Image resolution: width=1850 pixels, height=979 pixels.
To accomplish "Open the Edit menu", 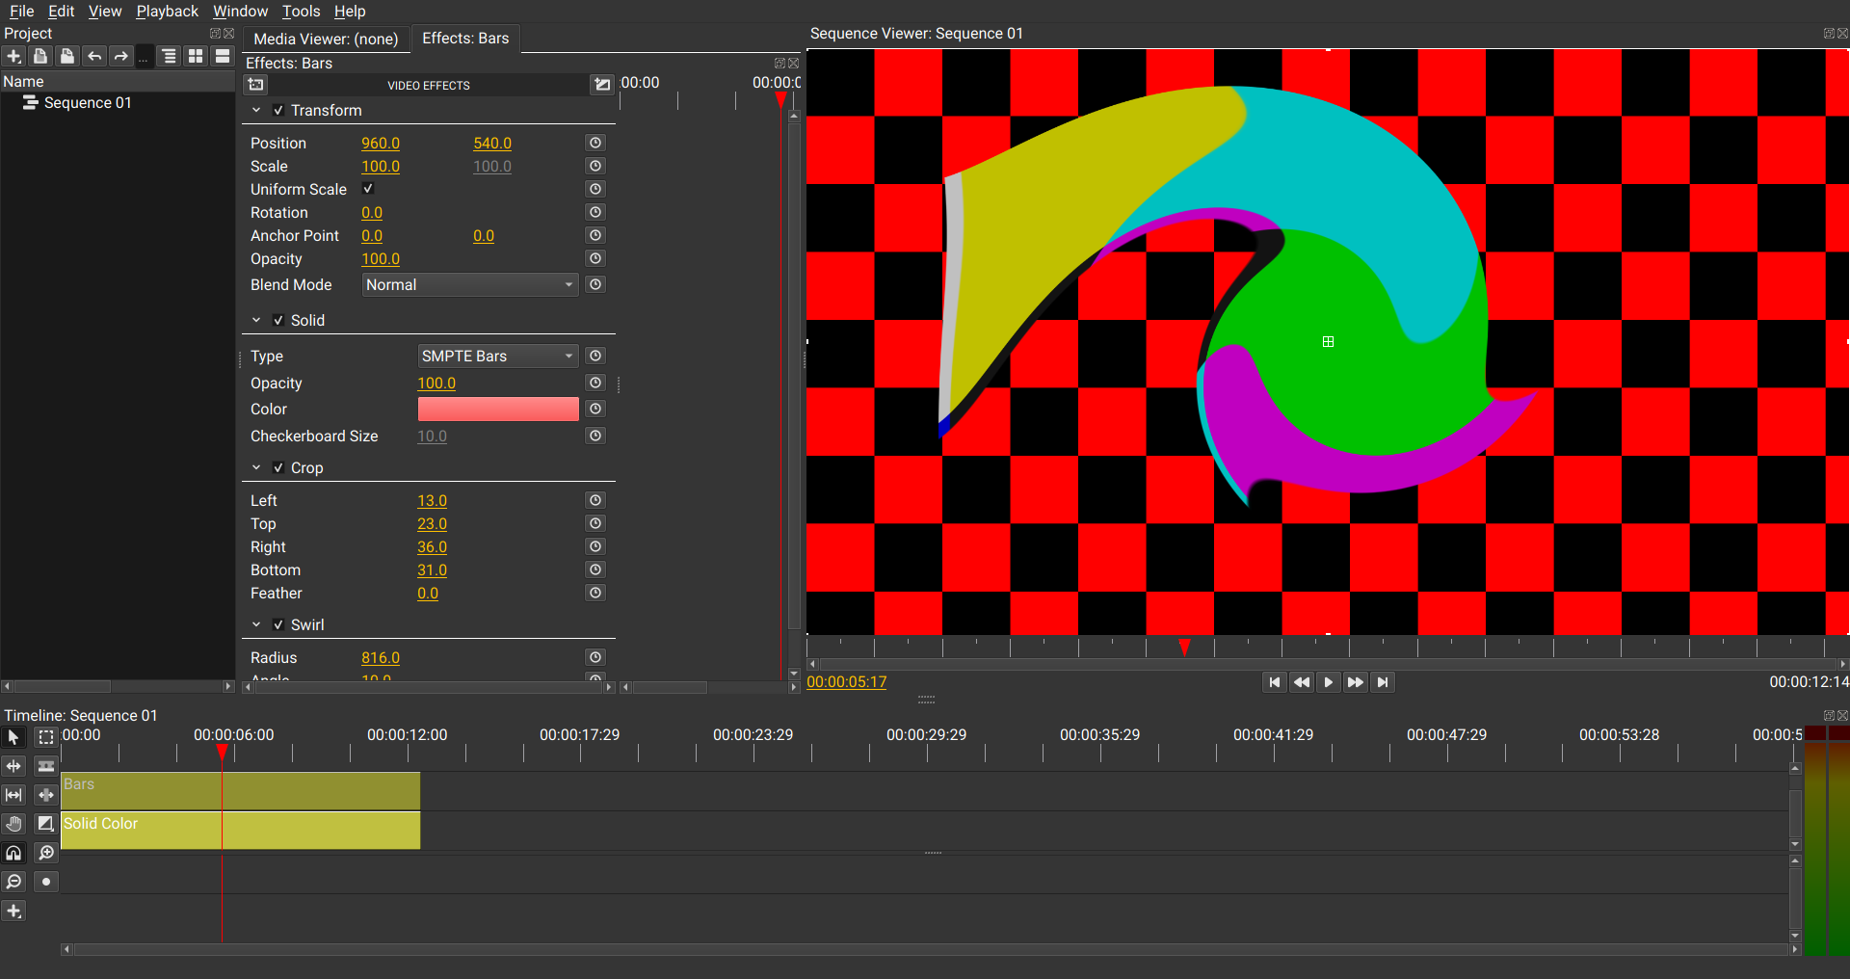I will pyautogui.click(x=61, y=11).
